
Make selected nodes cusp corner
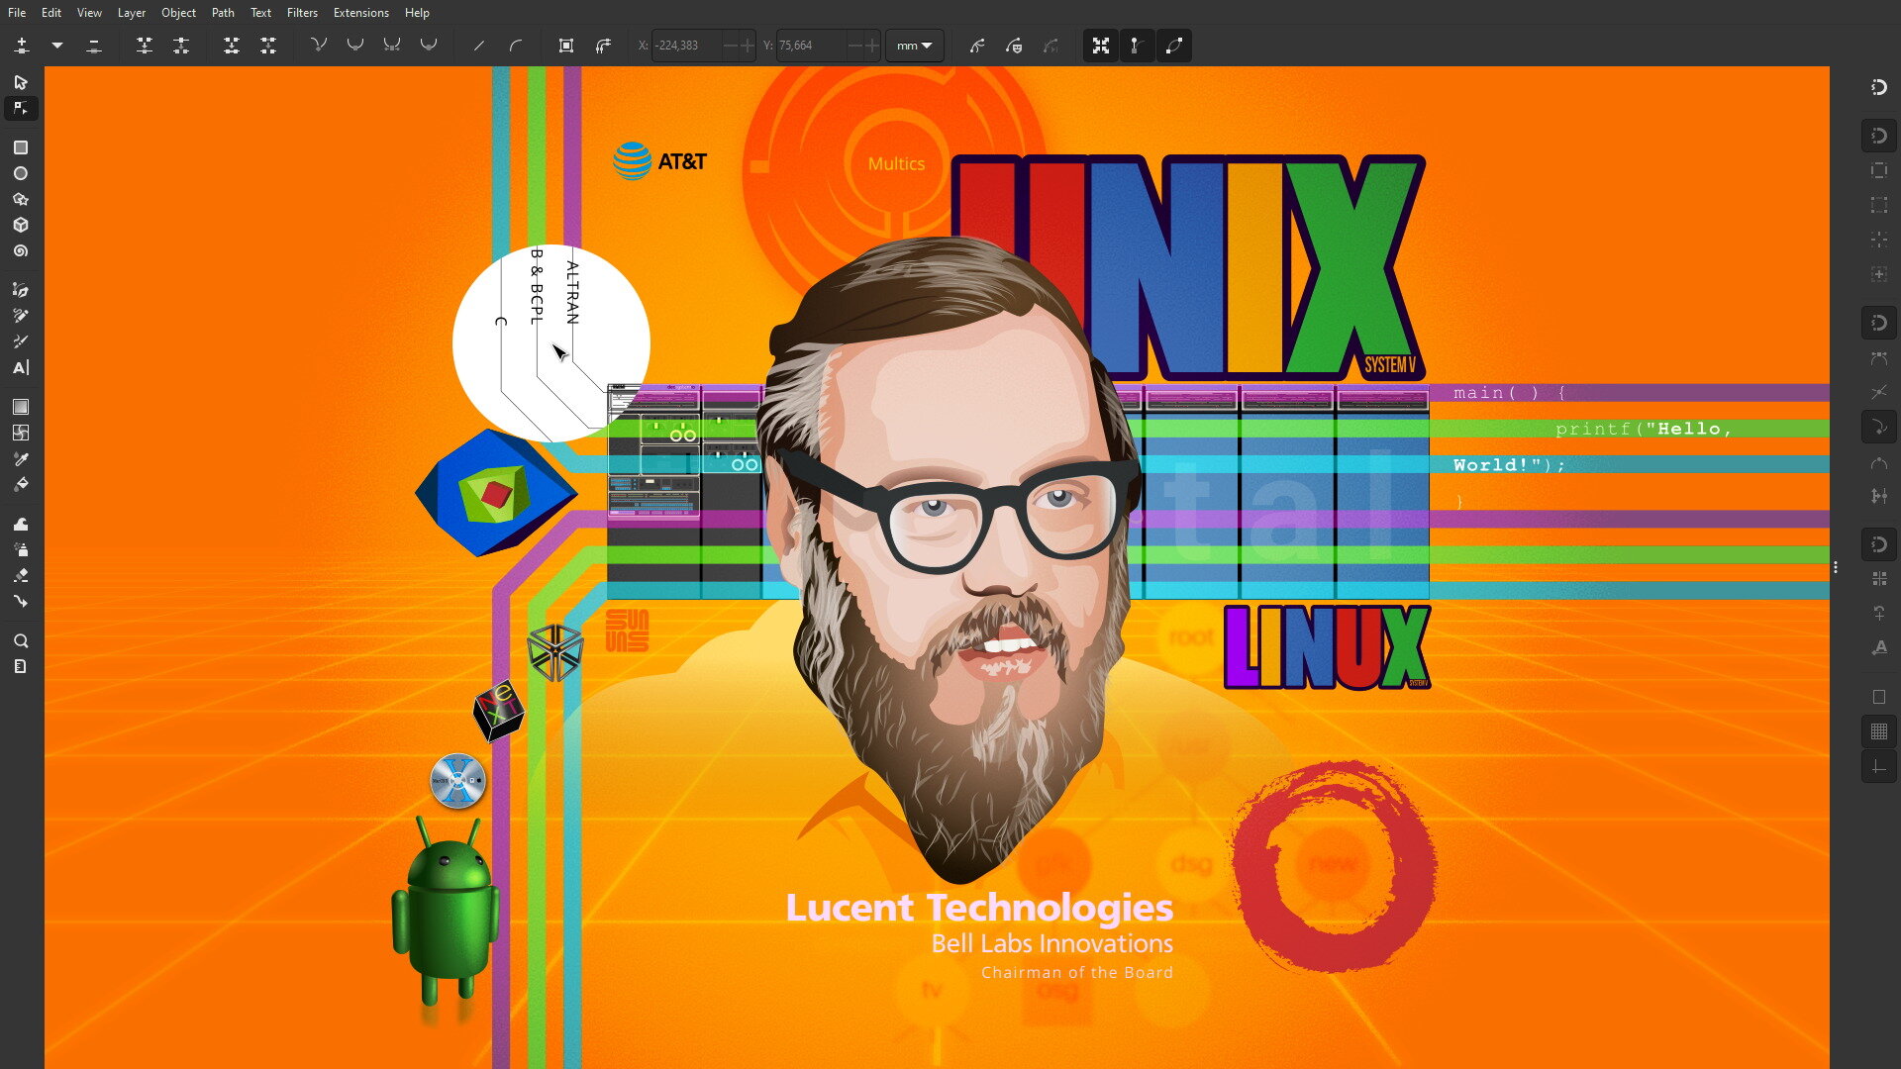click(319, 46)
